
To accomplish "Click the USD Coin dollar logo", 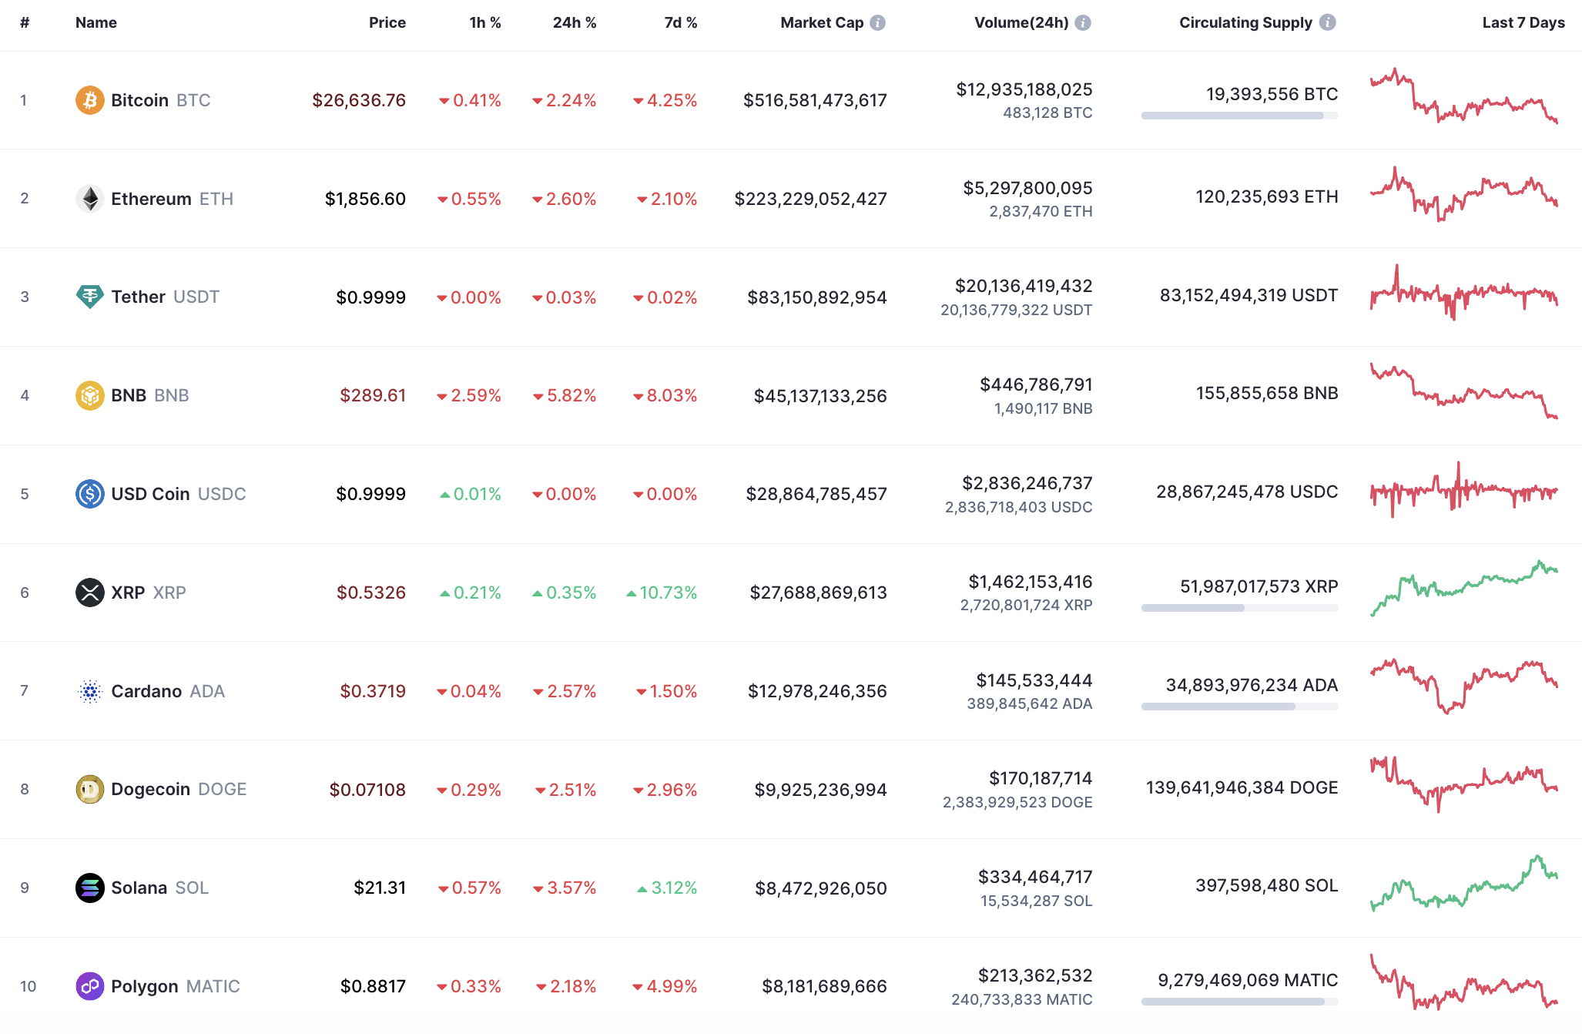I will pyautogui.click(x=90, y=494).
